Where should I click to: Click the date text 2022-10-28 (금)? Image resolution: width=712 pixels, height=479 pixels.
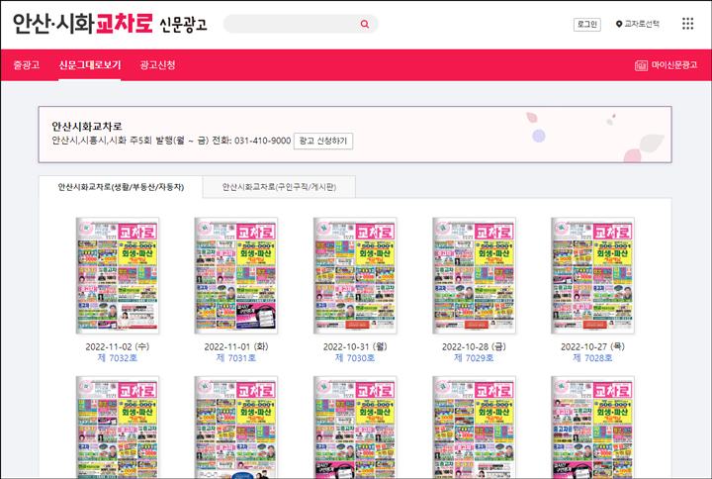(x=474, y=346)
